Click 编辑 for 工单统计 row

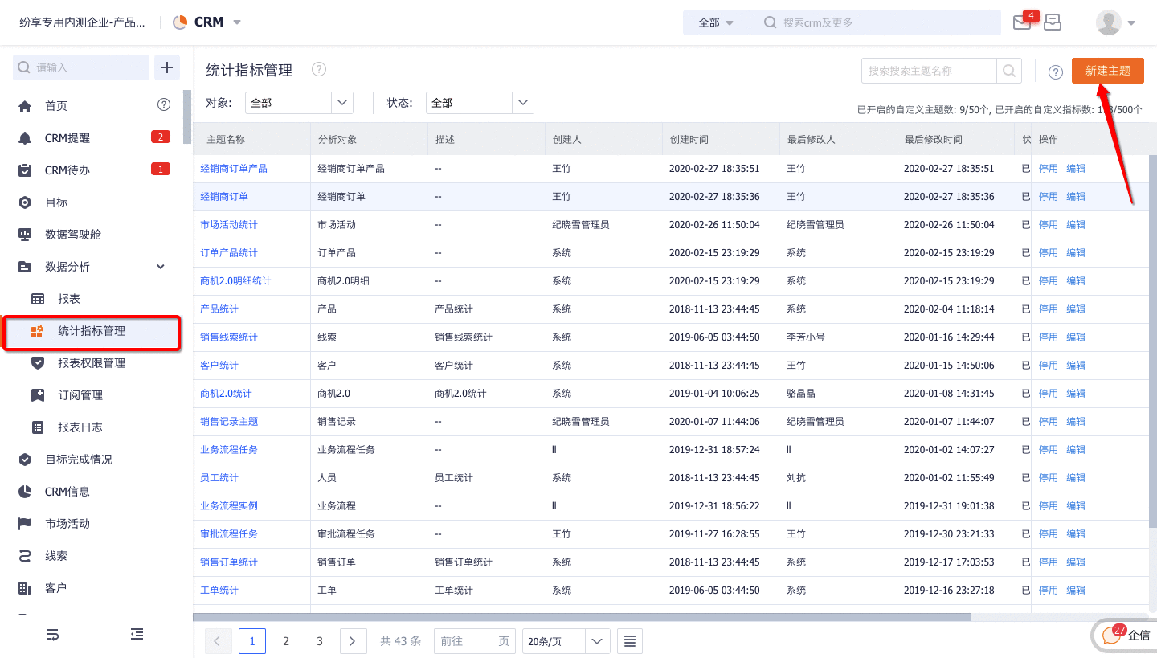(x=1076, y=591)
